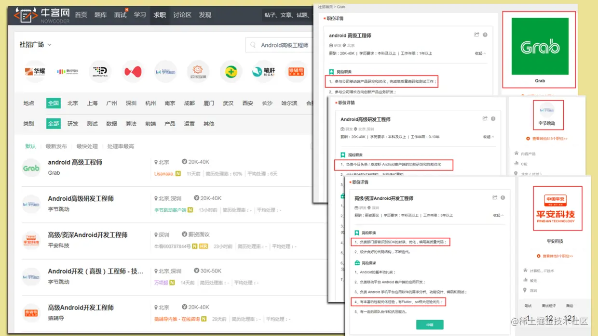The width and height of the screenshot is (598, 336).
Task: Click Grab logo in first job row
Action: click(x=31, y=168)
